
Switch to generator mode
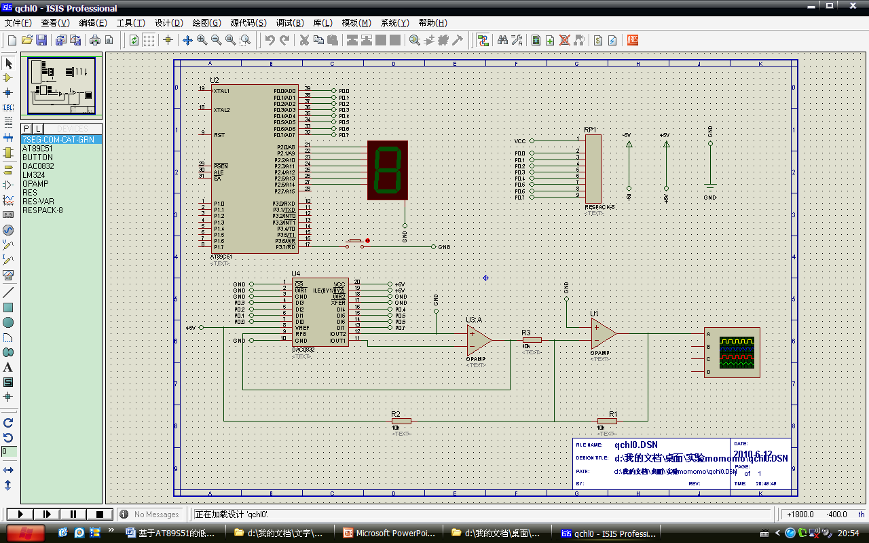[x=9, y=229]
